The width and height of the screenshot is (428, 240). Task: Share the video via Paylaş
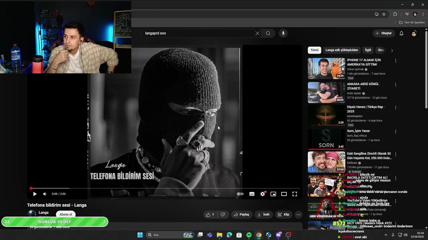pyautogui.click(x=241, y=215)
